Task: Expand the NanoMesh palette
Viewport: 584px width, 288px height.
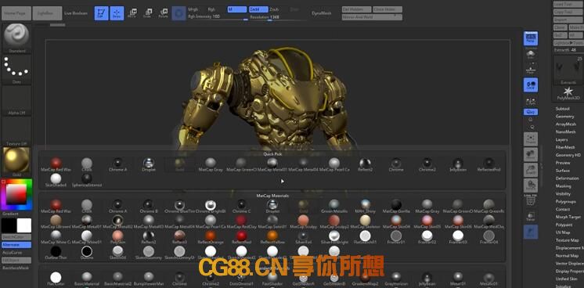Action: [566, 132]
